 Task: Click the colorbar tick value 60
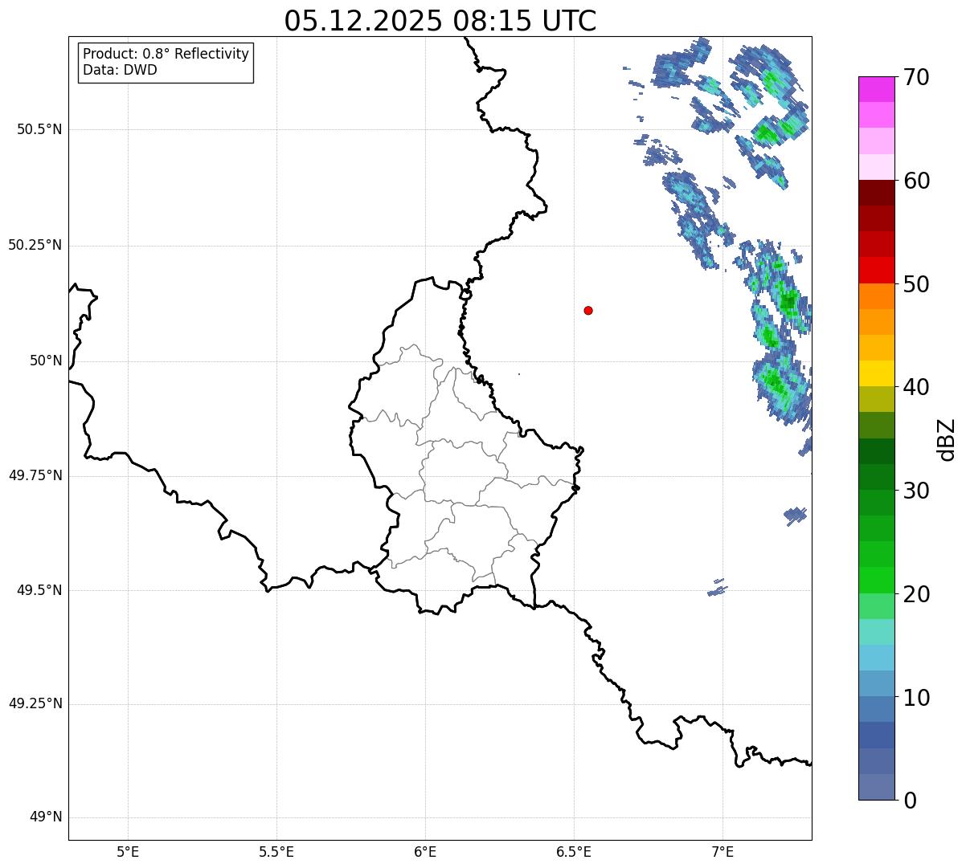(916, 181)
